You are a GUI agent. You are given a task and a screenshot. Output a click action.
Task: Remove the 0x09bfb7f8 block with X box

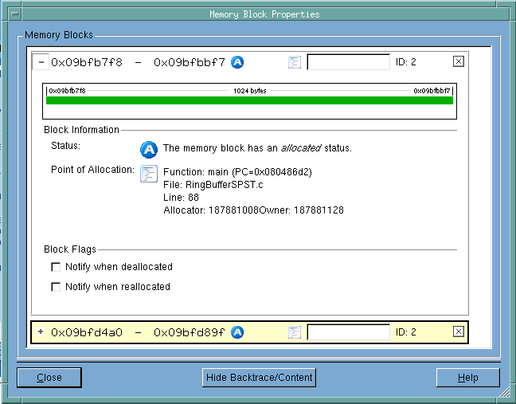click(x=458, y=61)
